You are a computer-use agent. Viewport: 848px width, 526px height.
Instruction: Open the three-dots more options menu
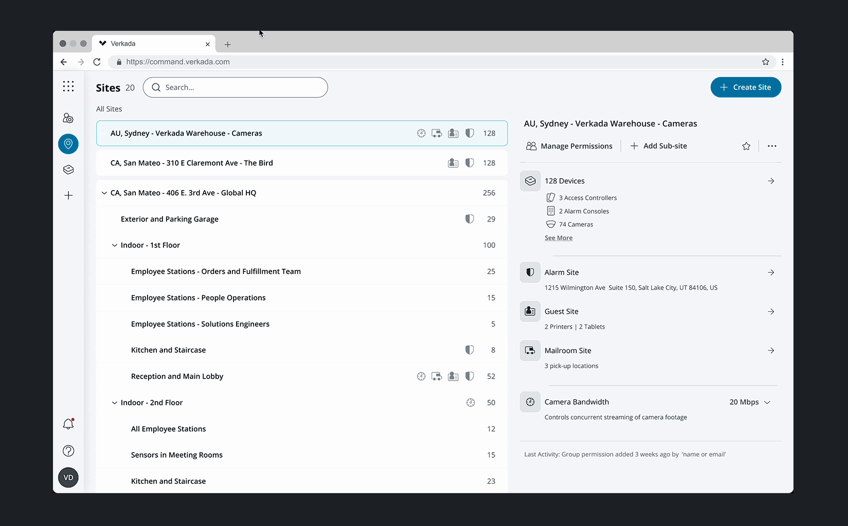[772, 146]
